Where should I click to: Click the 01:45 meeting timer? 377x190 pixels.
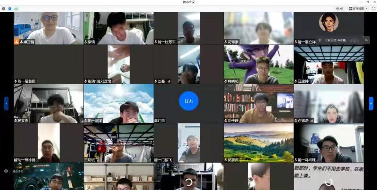point(340,8)
